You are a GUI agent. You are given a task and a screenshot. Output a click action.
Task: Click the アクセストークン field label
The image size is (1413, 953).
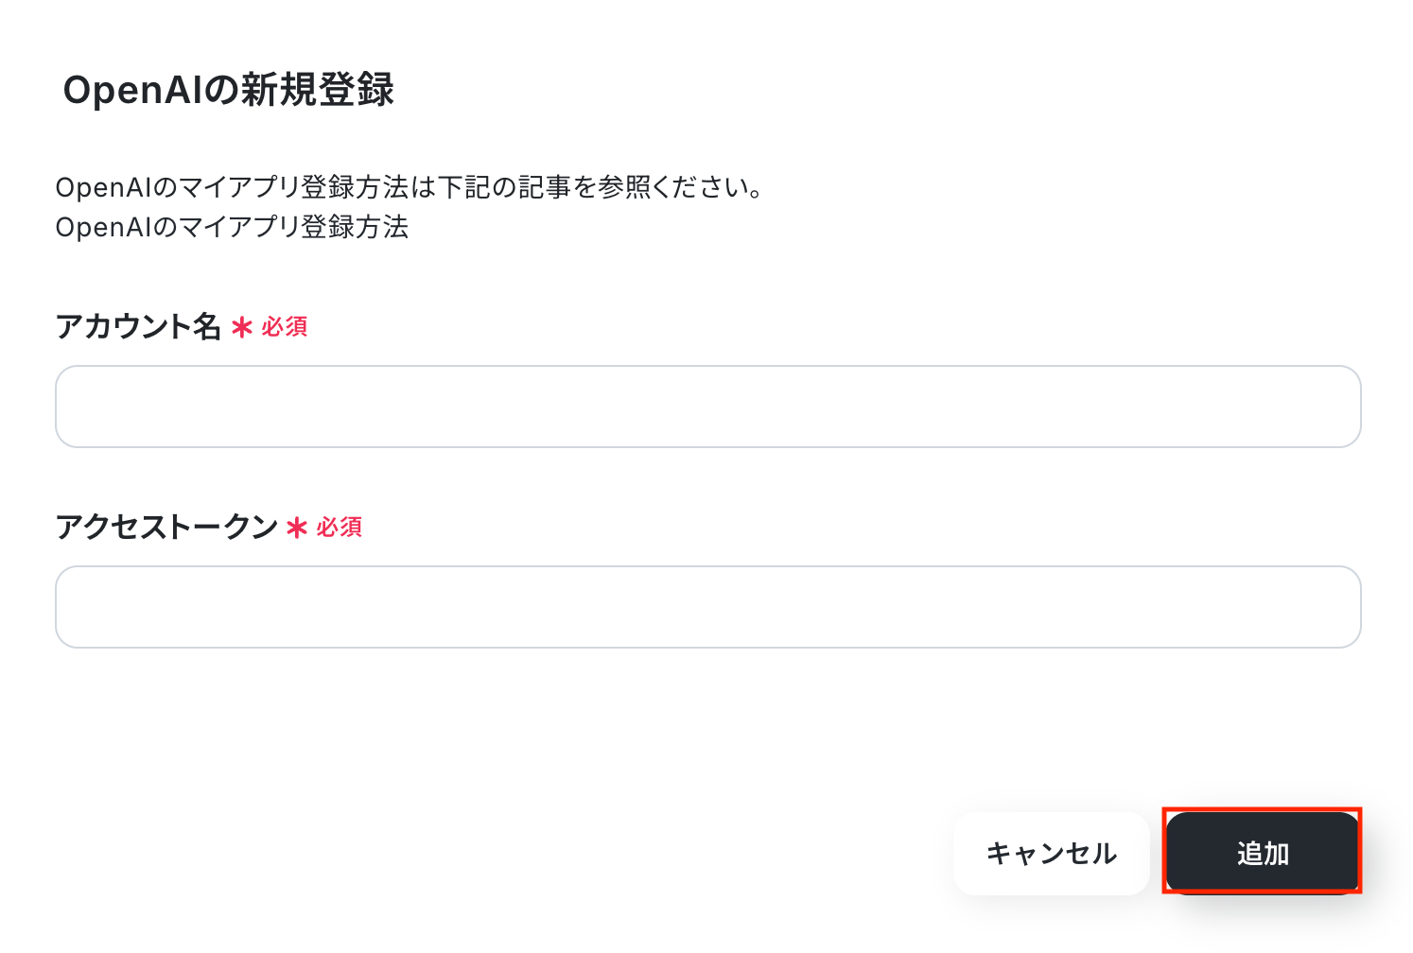(166, 528)
